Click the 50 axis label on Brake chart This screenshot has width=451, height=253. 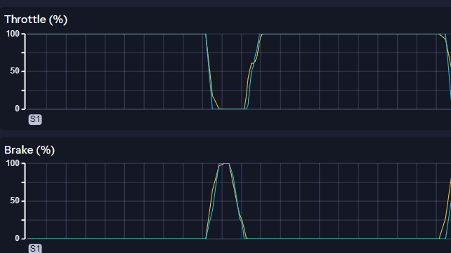pyautogui.click(x=15, y=201)
